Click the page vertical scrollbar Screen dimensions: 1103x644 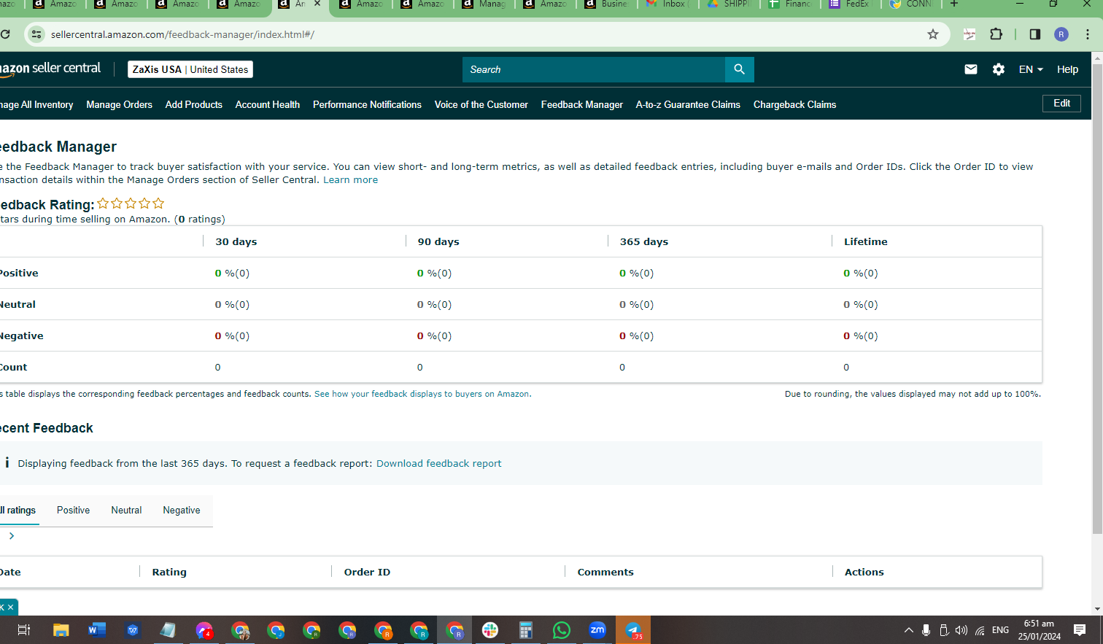point(1097,299)
